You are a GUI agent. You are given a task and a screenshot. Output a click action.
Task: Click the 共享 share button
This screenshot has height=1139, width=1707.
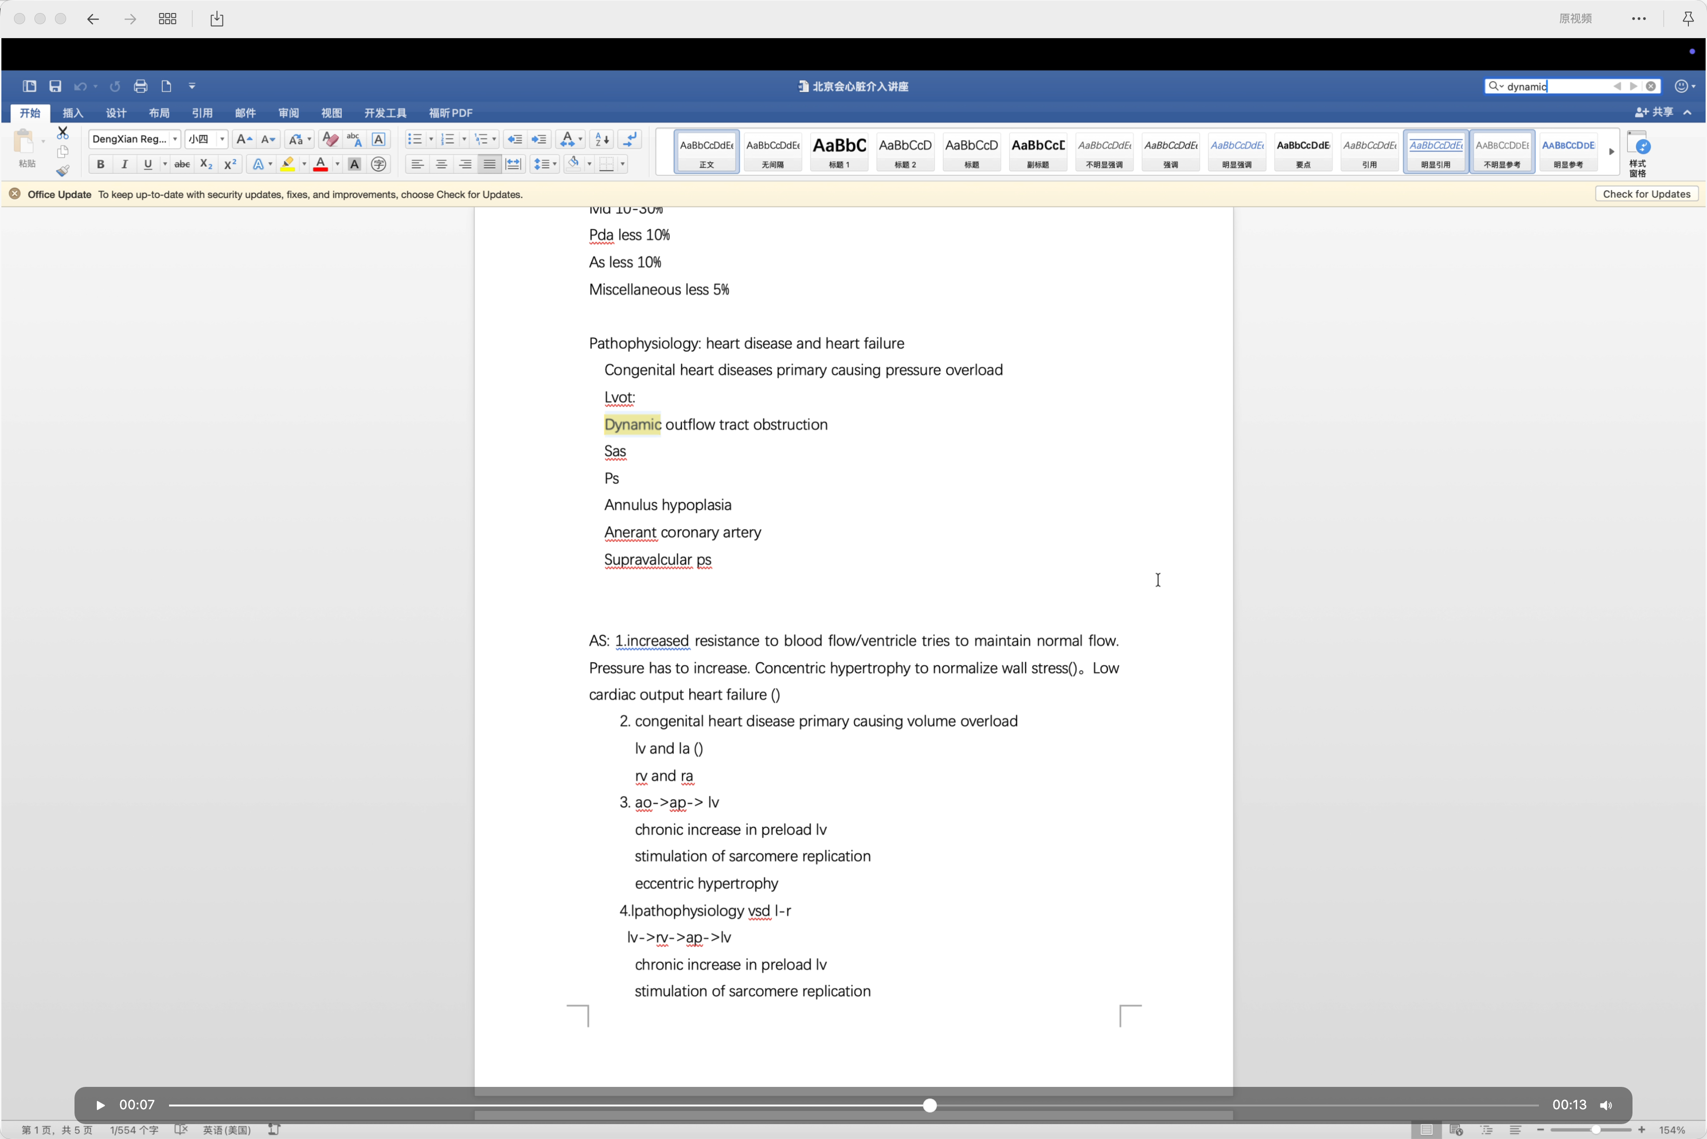1655,113
